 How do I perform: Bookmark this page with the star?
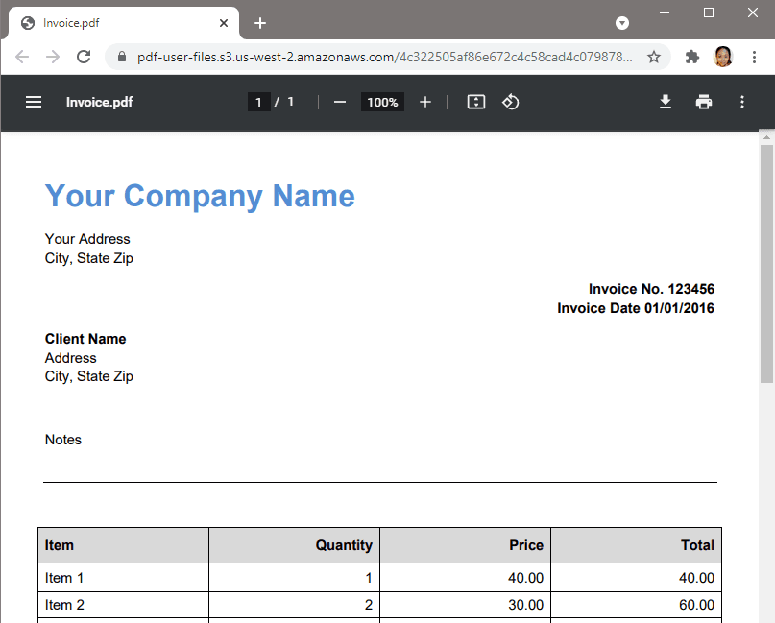(654, 57)
